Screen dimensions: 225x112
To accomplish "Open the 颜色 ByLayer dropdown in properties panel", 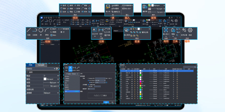I will 58,79.
